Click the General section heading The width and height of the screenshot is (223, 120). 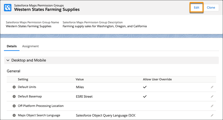point(13,71)
